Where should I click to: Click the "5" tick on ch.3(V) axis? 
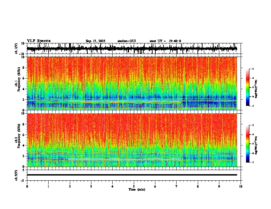(x=24, y=170)
